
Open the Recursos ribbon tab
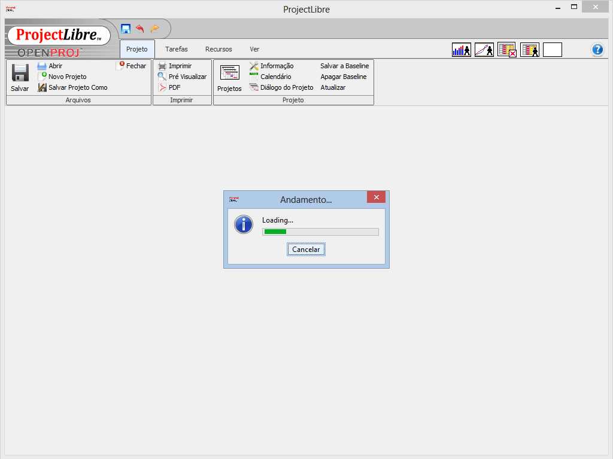point(219,49)
